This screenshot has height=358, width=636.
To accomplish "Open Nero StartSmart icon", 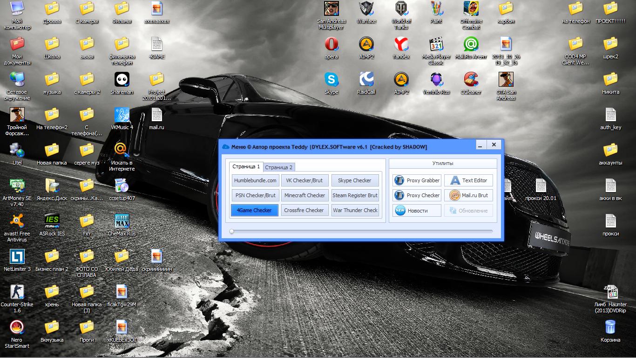I will pyautogui.click(x=17, y=334).
